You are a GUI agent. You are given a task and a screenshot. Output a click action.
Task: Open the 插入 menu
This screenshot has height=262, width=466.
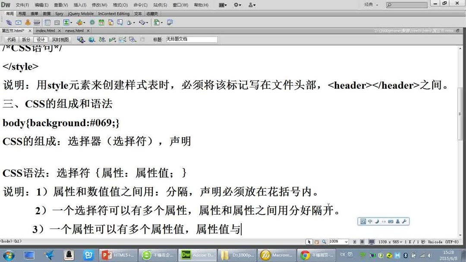pos(79,5)
